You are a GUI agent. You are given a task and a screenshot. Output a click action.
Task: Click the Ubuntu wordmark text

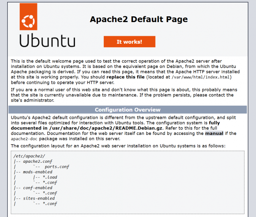click(47, 41)
